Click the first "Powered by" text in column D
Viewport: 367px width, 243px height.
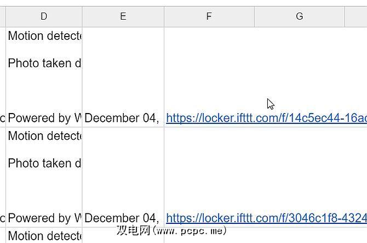pos(44,118)
